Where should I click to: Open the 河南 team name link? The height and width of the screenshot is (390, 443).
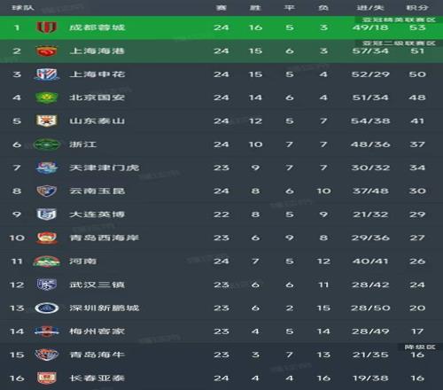coord(82,261)
